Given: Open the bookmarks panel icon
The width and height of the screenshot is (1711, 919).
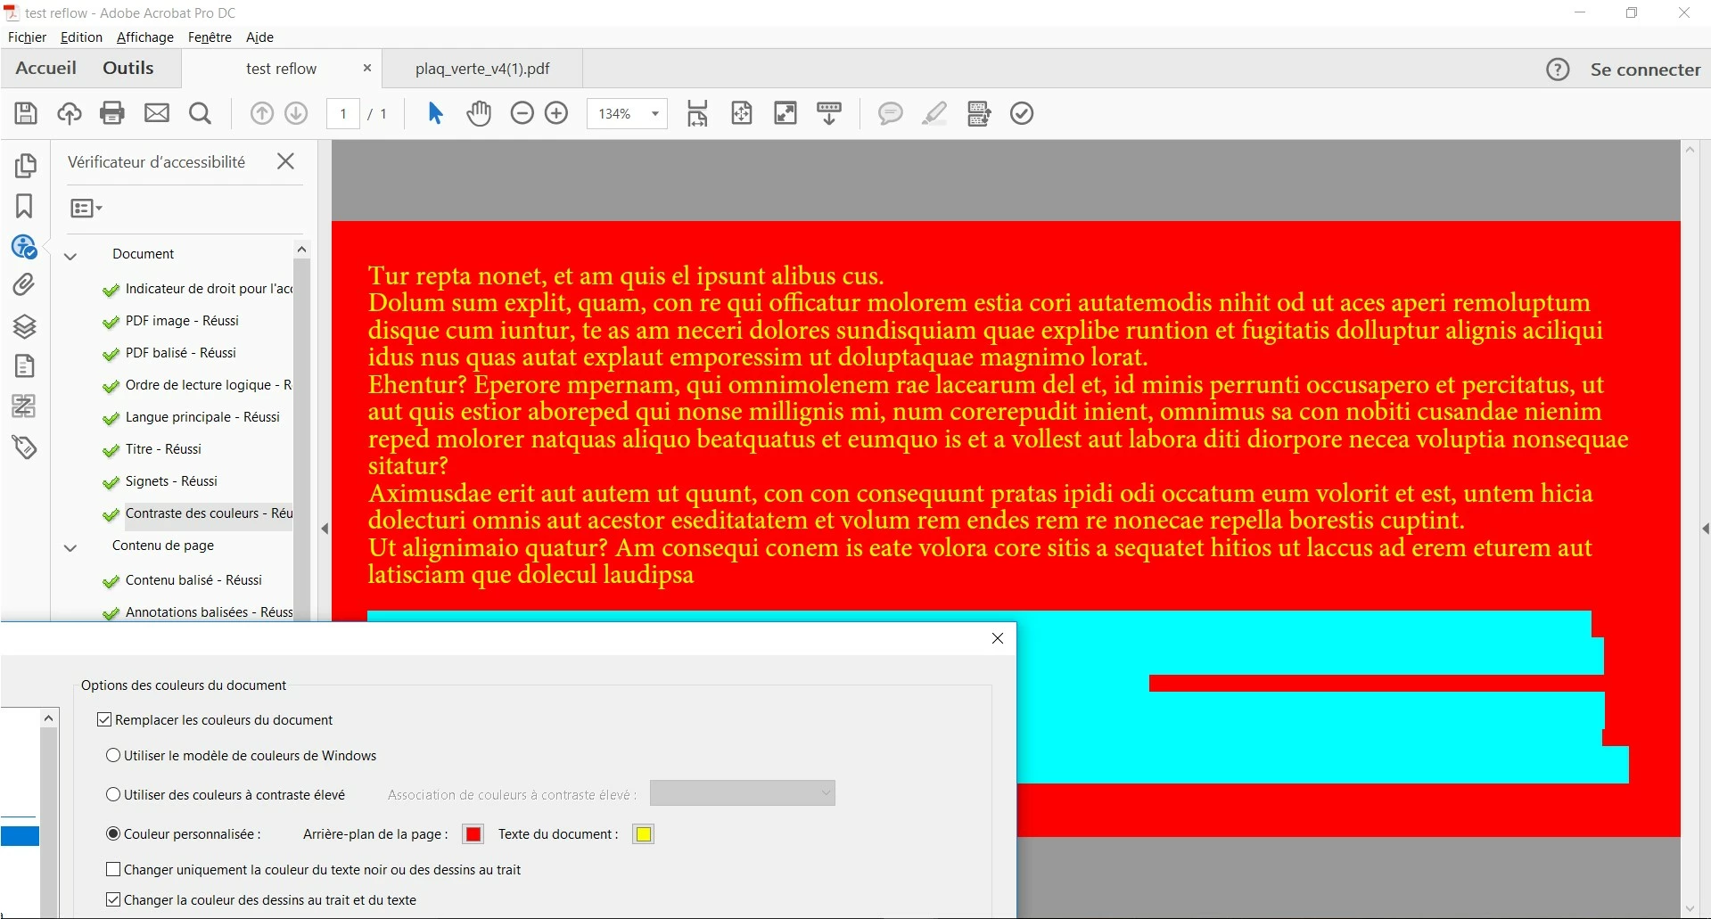Looking at the screenshot, I should tap(24, 206).
